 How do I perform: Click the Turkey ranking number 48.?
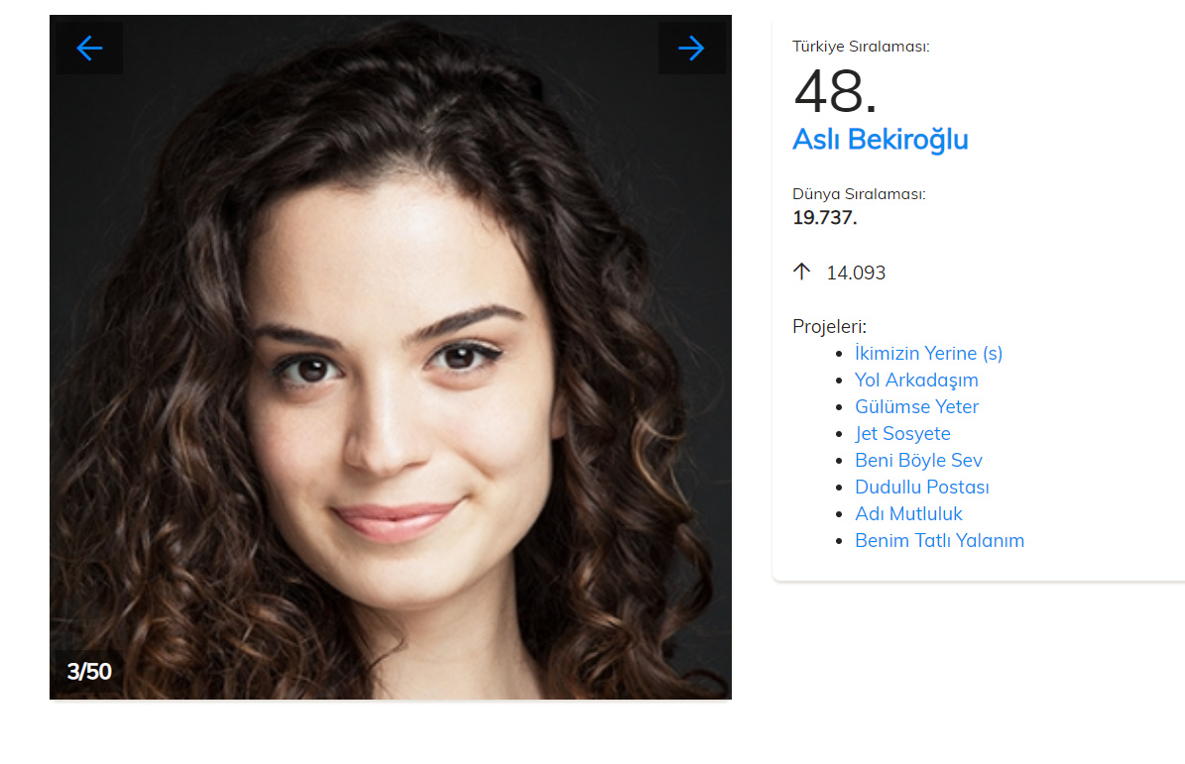835,93
